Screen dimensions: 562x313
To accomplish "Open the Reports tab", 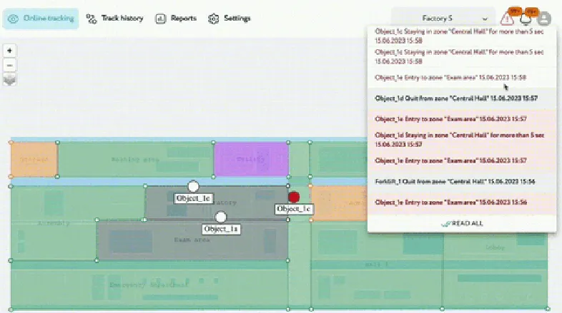I will click(176, 19).
